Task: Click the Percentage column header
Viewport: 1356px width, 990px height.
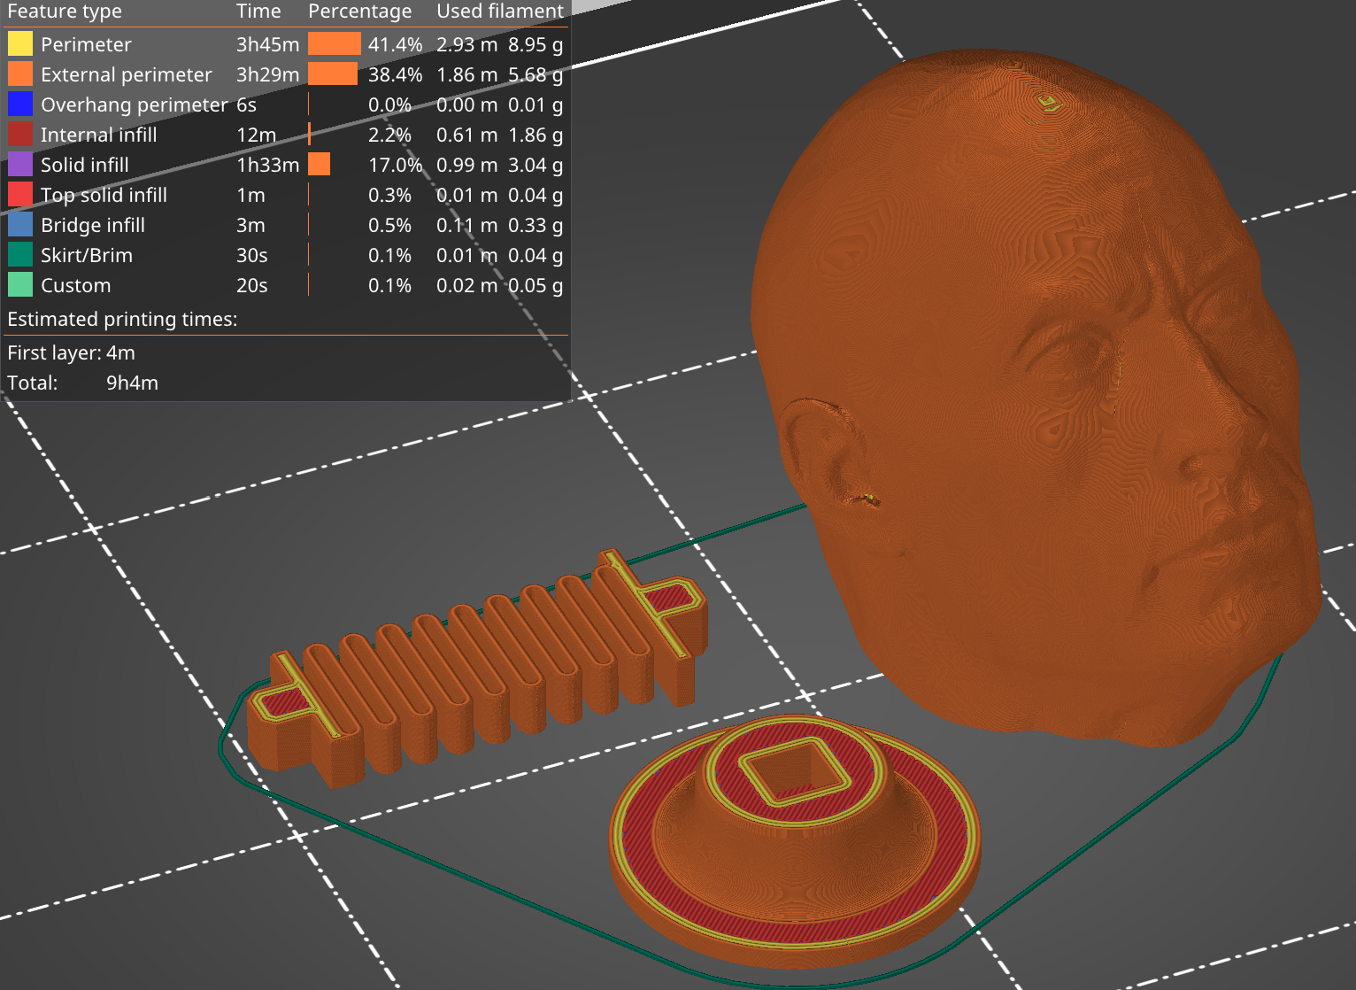Action: point(360,12)
